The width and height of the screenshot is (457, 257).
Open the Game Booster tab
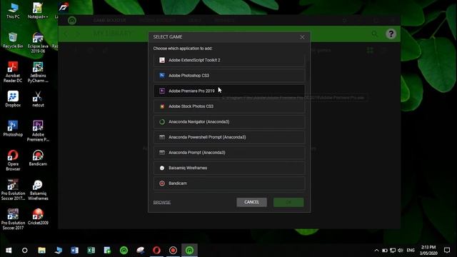[x=109, y=21]
